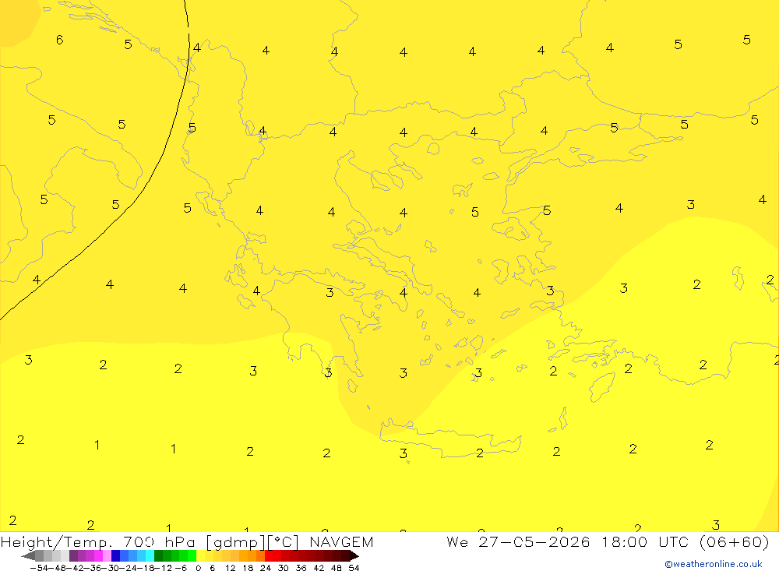Pick the bright red legend swatch
The width and height of the screenshot is (779, 571).
[269, 555]
